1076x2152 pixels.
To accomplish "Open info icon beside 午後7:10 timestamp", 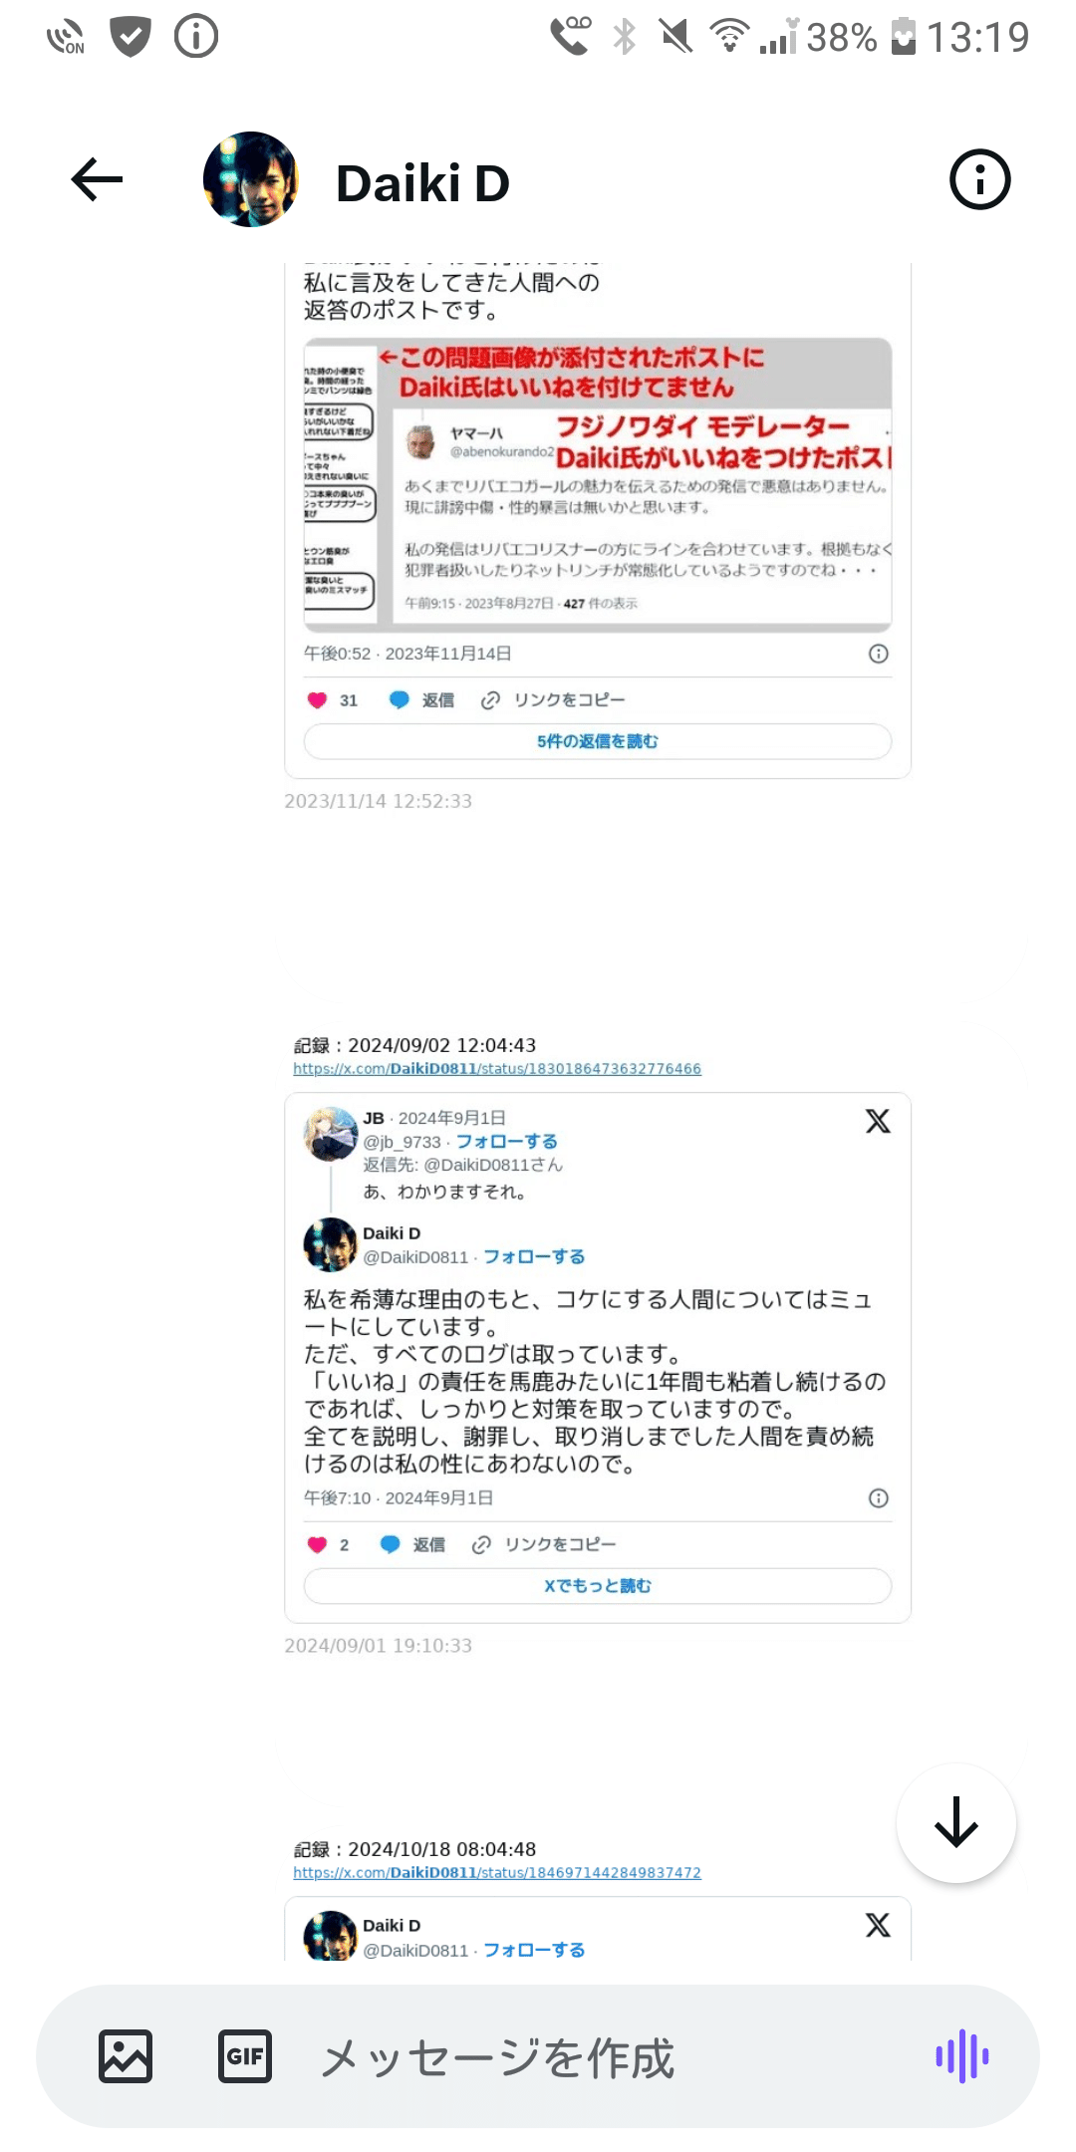I will pyautogui.click(x=879, y=1498).
